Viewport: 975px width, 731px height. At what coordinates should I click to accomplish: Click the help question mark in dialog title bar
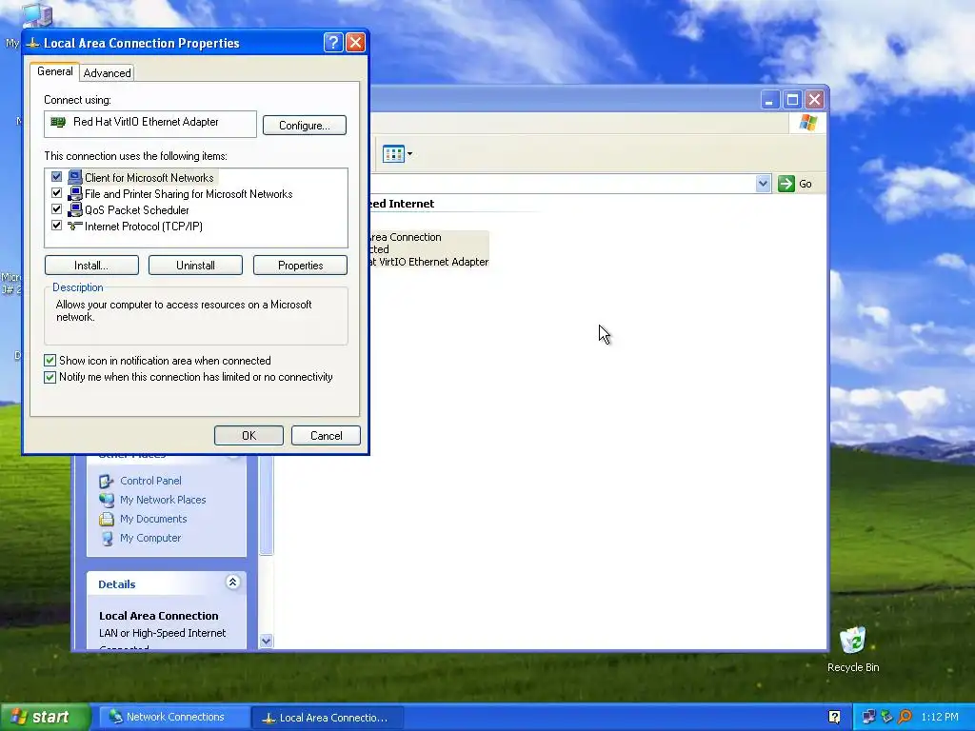[333, 42]
